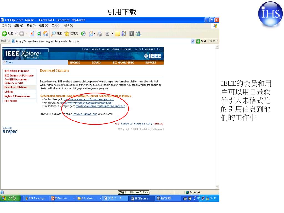Click the Logout link
284x213 pixels.
(x=105, y=49)
